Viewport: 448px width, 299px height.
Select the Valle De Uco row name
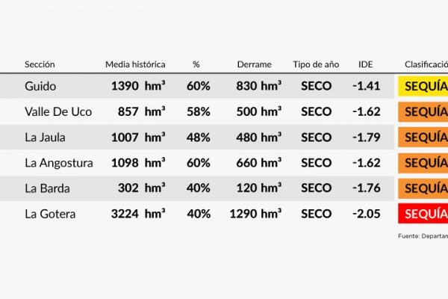click(x=58, y=111)
